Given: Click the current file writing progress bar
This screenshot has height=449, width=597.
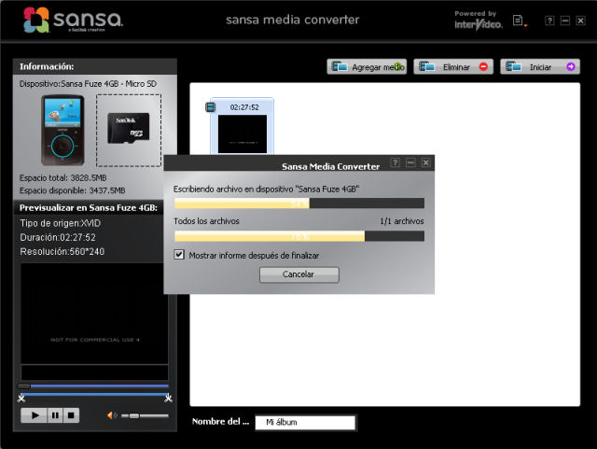Looking at the screenshot, I should 299,203.
